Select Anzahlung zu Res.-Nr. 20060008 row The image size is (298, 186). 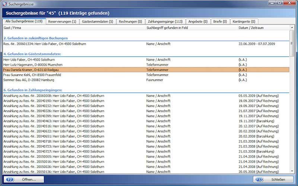pyautogui.click(x=146, y=96)
